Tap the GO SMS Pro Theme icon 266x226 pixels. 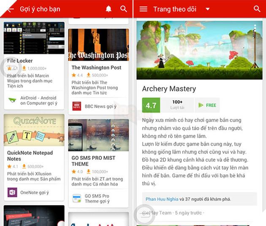pyautogui.click(x=77, y=199)
